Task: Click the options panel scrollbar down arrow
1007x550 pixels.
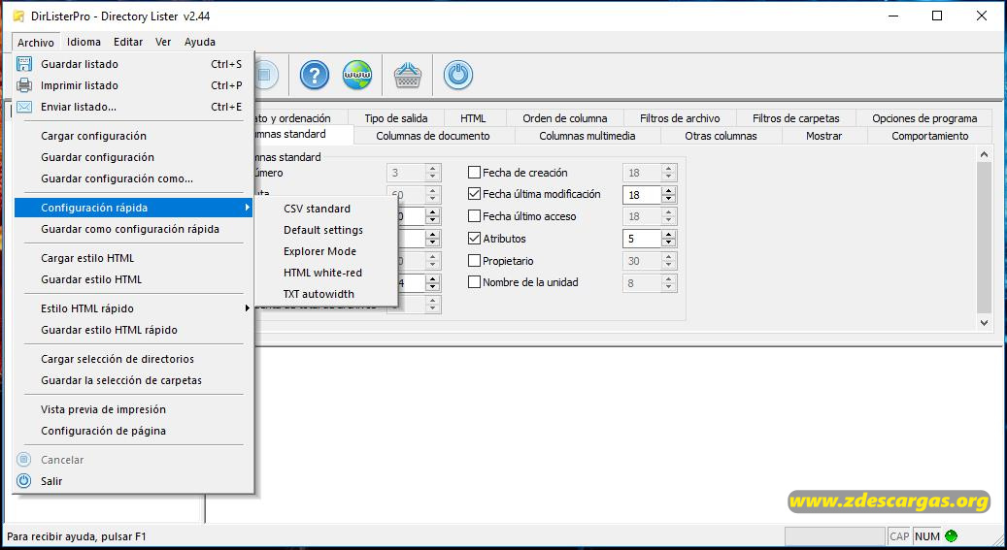Action: 984,323
